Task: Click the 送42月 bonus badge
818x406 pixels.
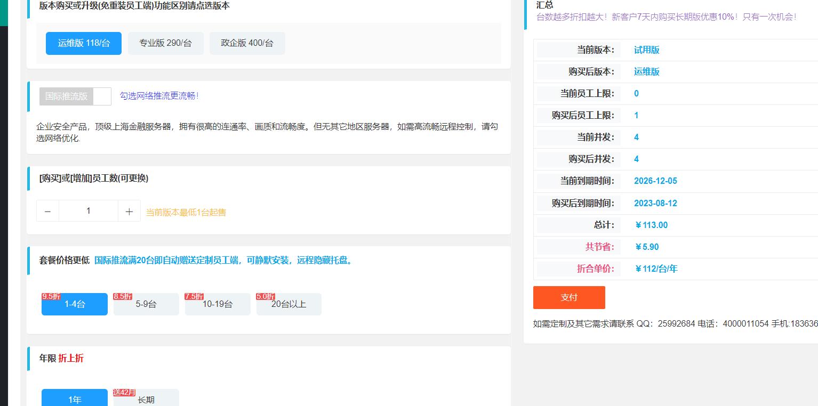Action: [124, 392]
